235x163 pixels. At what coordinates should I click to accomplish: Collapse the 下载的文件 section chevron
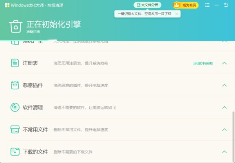224,152
